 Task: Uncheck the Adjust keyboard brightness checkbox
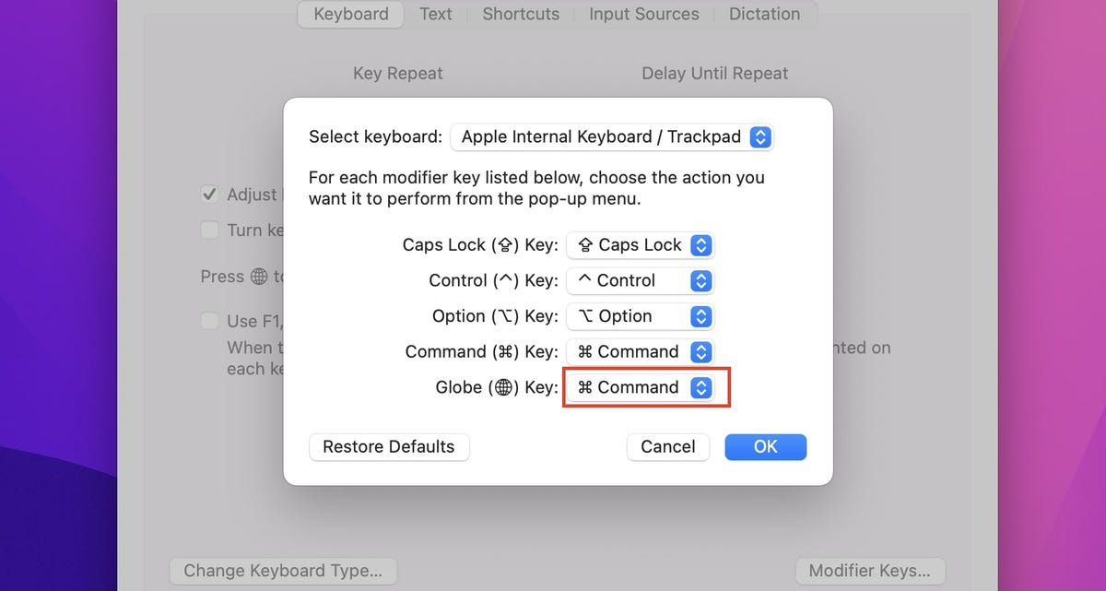[x=209, y=195]
